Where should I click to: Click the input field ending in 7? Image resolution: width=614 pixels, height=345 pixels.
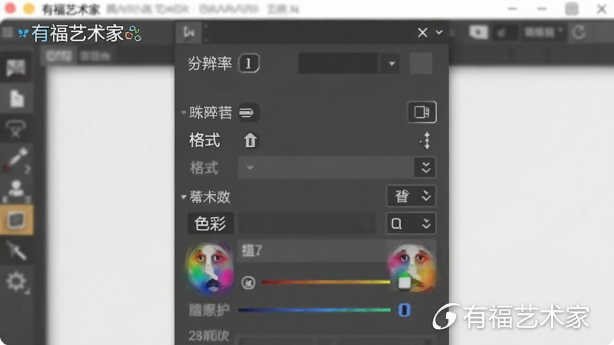[x=312, y=251]
